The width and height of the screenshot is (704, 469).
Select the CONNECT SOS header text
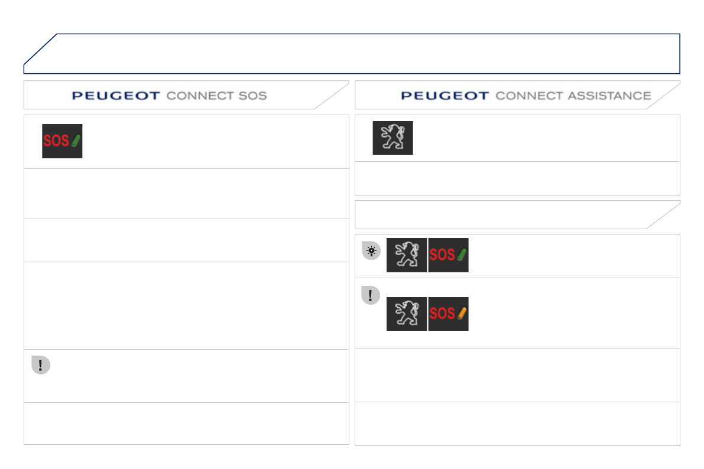(216, 96)
